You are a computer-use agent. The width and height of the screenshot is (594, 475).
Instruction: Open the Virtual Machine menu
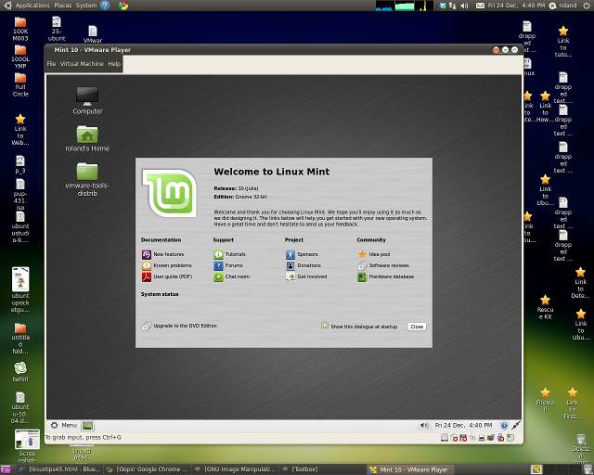(82, 64)
